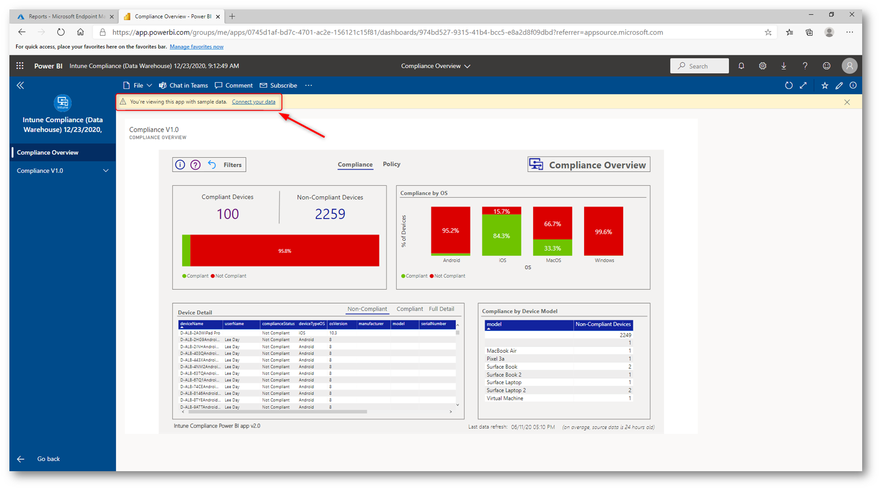
Task: Edit the dashboard with the pencil icon
Action: [x=839, y=85]
